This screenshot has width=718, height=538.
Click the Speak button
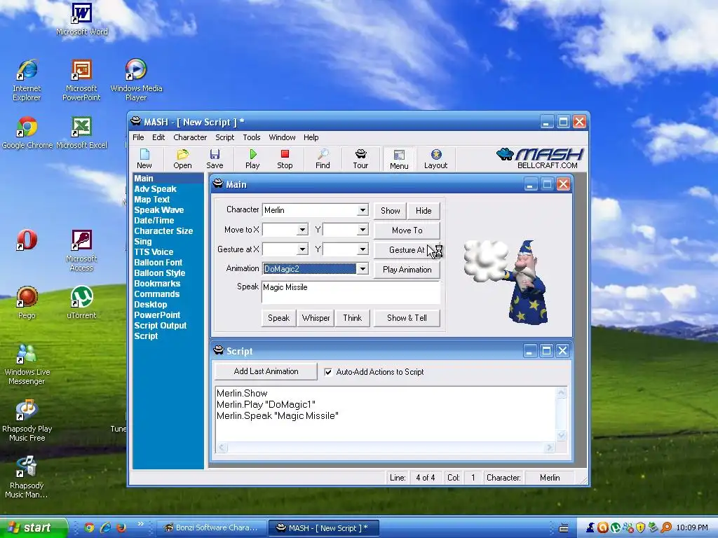click(x=278, y=318)
